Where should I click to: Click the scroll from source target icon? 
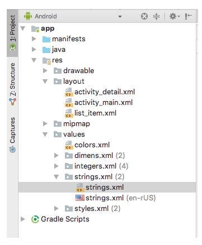[x=144, y=16]
